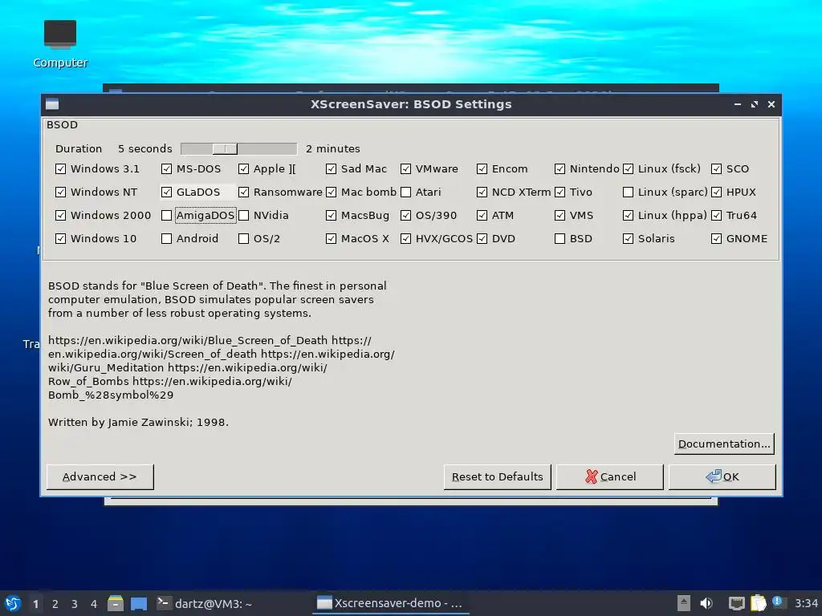Toggle the VMware checkbox

click(x=405, y=168)
